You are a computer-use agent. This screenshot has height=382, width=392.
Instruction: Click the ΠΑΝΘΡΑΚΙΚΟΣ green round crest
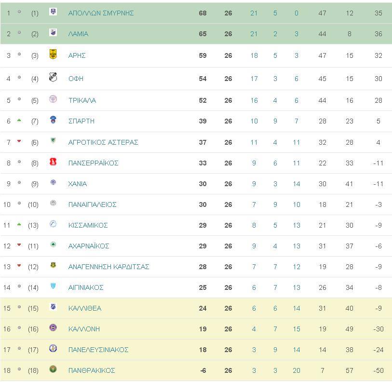click(x=53, y=369)
